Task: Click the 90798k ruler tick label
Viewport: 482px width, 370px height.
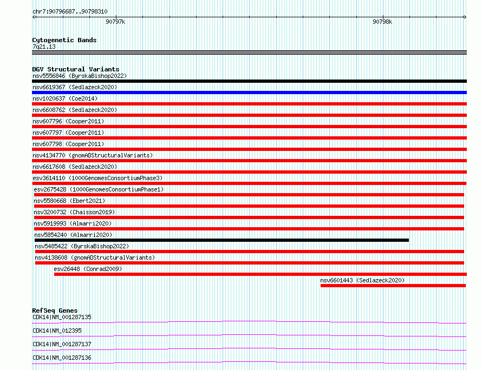Action: pyautogui.click(x=382, y=22)
